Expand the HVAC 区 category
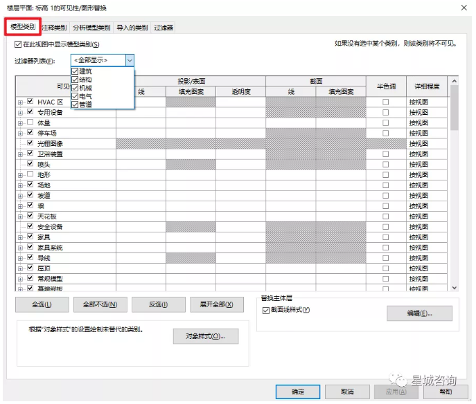This screenshot has height=404, width=476. (x=20, y=102)
